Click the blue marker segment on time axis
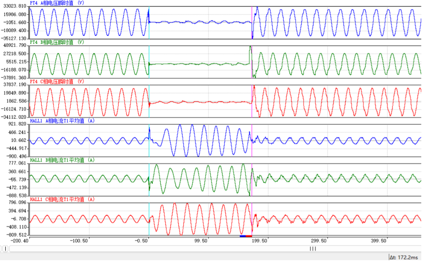423x261 pixels. [243, 236]
